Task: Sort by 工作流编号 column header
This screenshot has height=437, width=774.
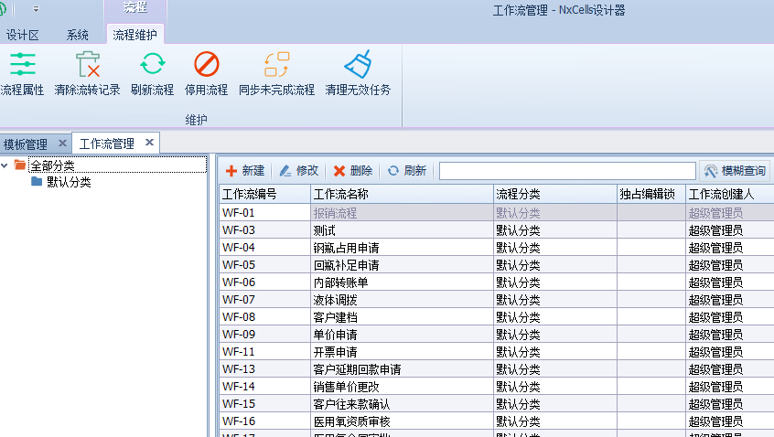Action: 264,195
